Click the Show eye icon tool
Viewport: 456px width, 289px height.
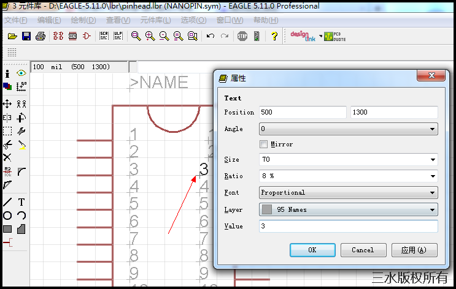pyautogui.click(x=21, y=73)
